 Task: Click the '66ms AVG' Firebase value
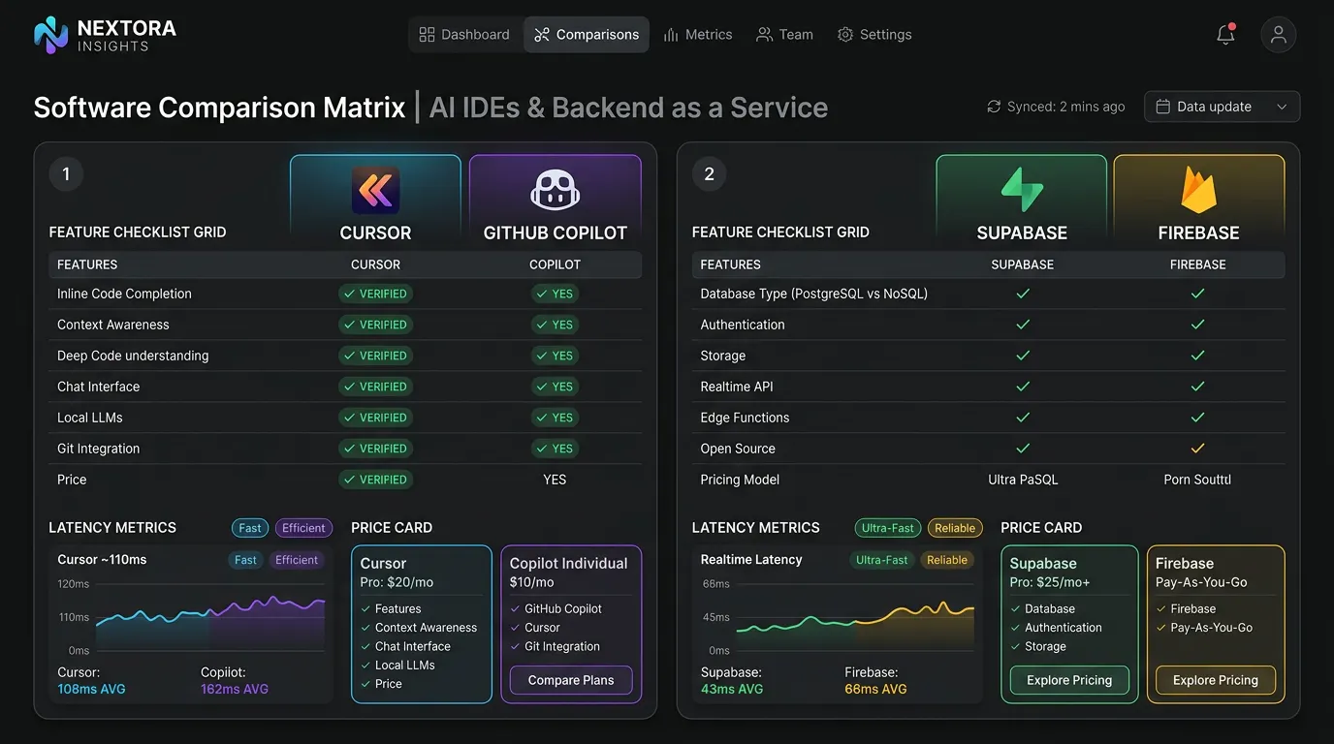click(875, 689)
